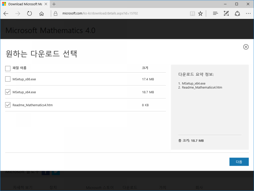Click the padlock site security icon
Screen dimensions: 254x191
pyautogui.click(x=56, y=14)
